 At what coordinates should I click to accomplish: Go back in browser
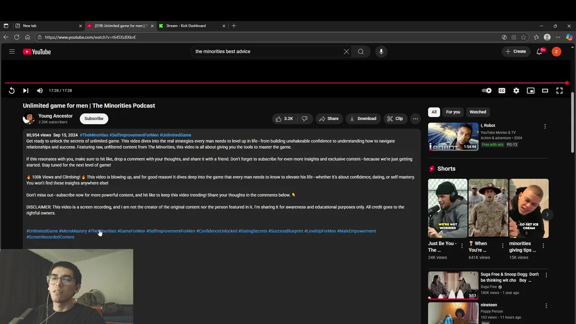[6, 37]
